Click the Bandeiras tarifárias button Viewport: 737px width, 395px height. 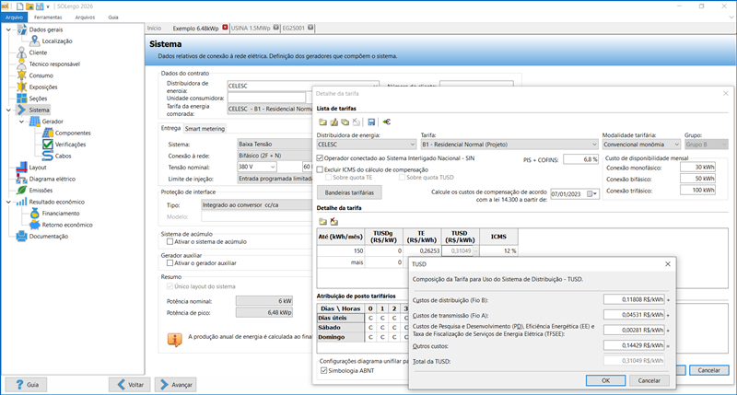[x=349, y=193]
